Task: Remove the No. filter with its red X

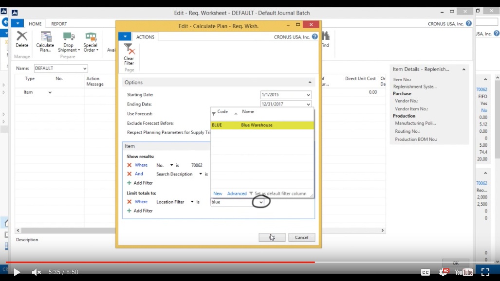Action: click(129, 165)
